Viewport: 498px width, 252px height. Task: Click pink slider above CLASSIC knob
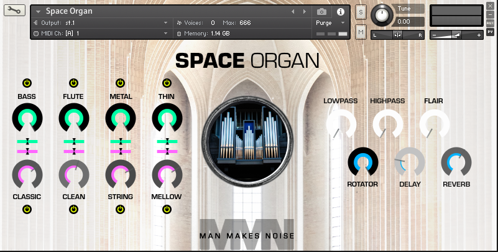coord(27,152)
